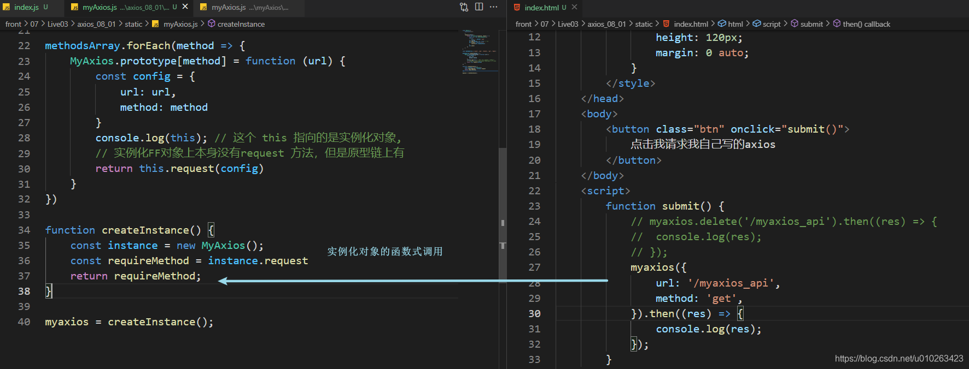Click the left editor minimap code preview
Screen dimensions: 969x369
479,52
